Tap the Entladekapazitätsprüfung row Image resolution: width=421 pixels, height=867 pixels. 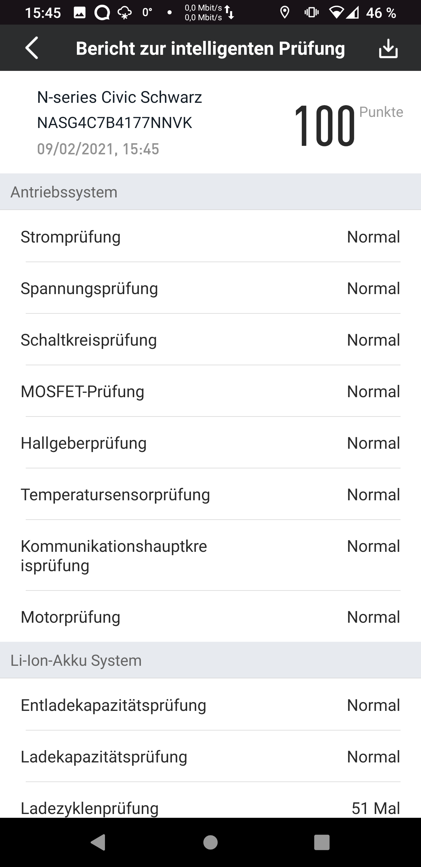point(210,705)
